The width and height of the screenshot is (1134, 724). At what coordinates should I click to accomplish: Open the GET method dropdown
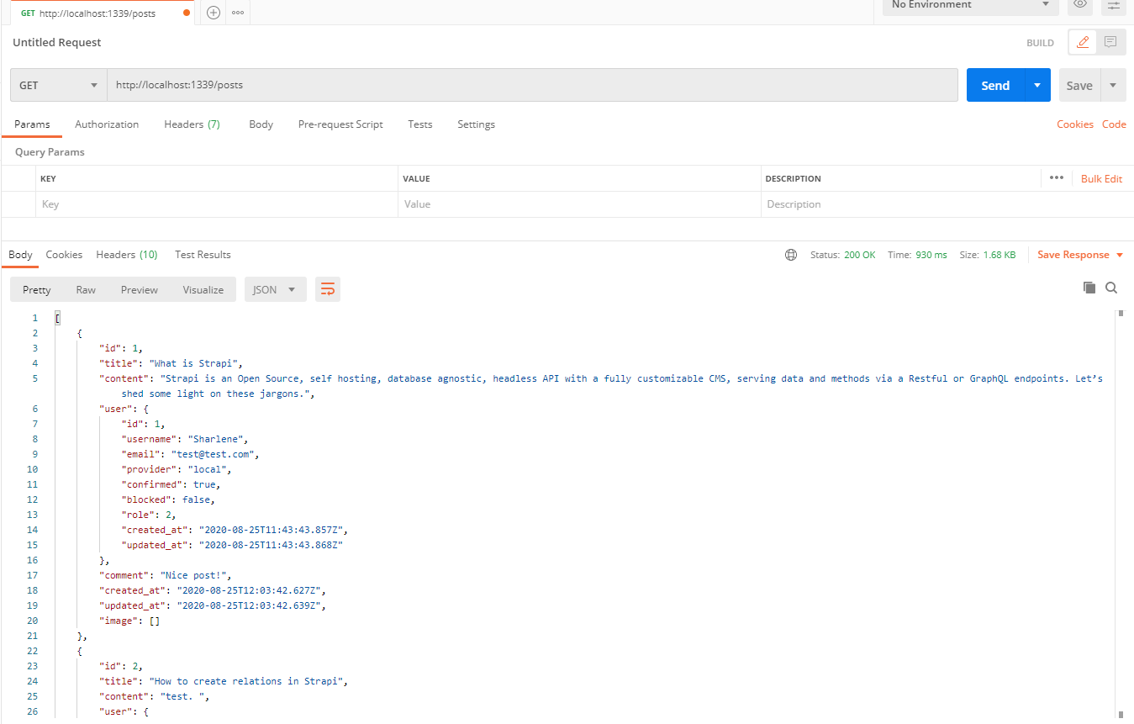click(x=59, y=85)
